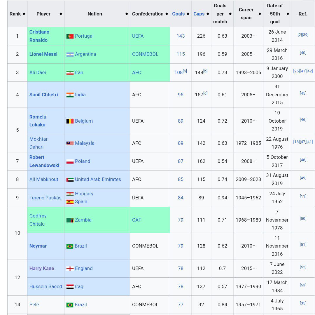Open the UEFA link in Ronaldo's row
Screen dimensions: 315x315
click(x=138, y=36)
